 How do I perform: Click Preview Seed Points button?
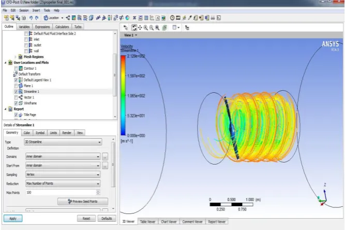[83, 201]
